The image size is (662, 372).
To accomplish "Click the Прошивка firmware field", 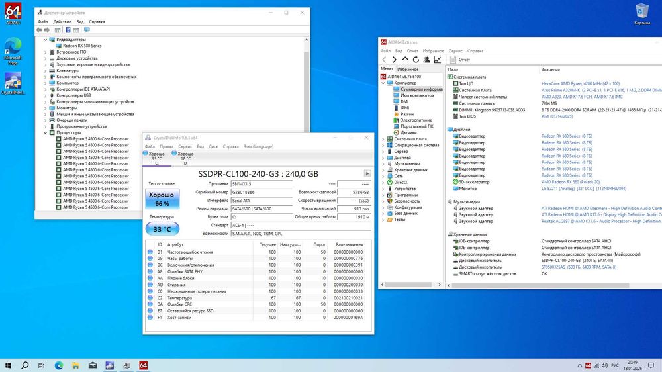I will pyautogui.click(x=261, y=184).
